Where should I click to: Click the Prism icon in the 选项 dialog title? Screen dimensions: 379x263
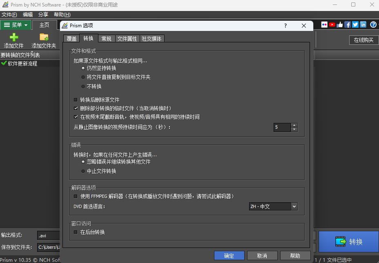(x=65, y=26)
